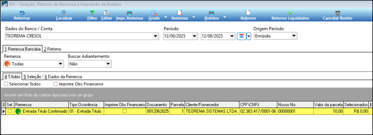Screen dimensions: 373x135
Task: Click the Nosso No. column header
Action: [x=295, y=105]
